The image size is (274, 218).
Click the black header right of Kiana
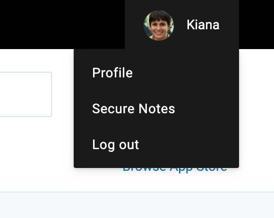(x=257, y=25)
